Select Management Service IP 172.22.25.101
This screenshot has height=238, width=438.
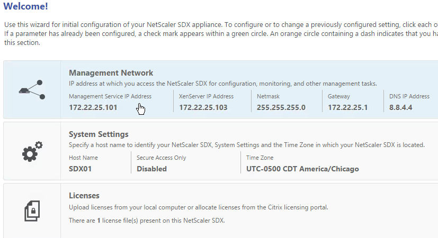point(93,107)
